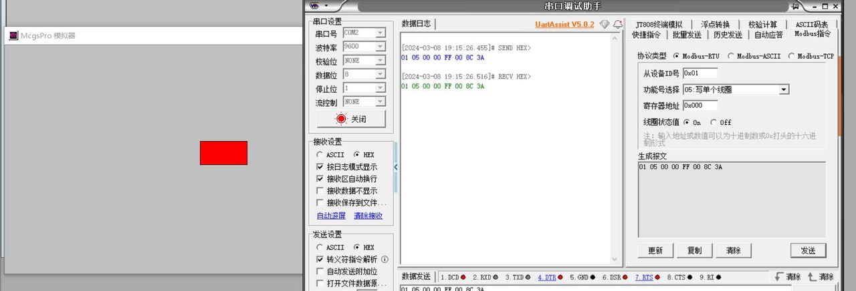This screenshot has height=291, width=856.
Task: Switch to 批量发送 tab
Action: tap(687, 35)
